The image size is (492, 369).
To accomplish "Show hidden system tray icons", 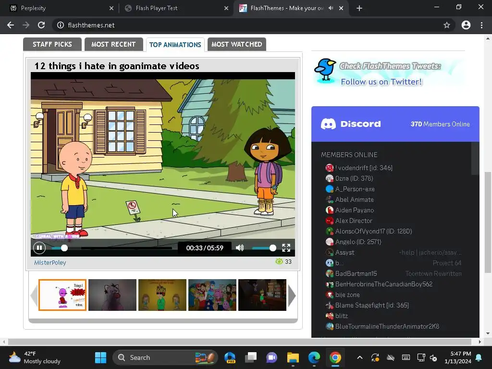I will 360,357.
